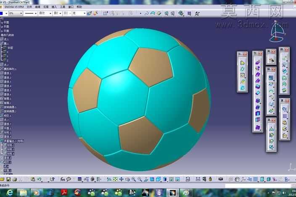Open the Isometric View cube icon
Viewport: 296px width, 197px height.
pyautogui.click(x=158, y=179)
